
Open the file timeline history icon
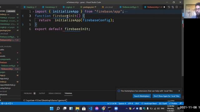click(169, 7)
